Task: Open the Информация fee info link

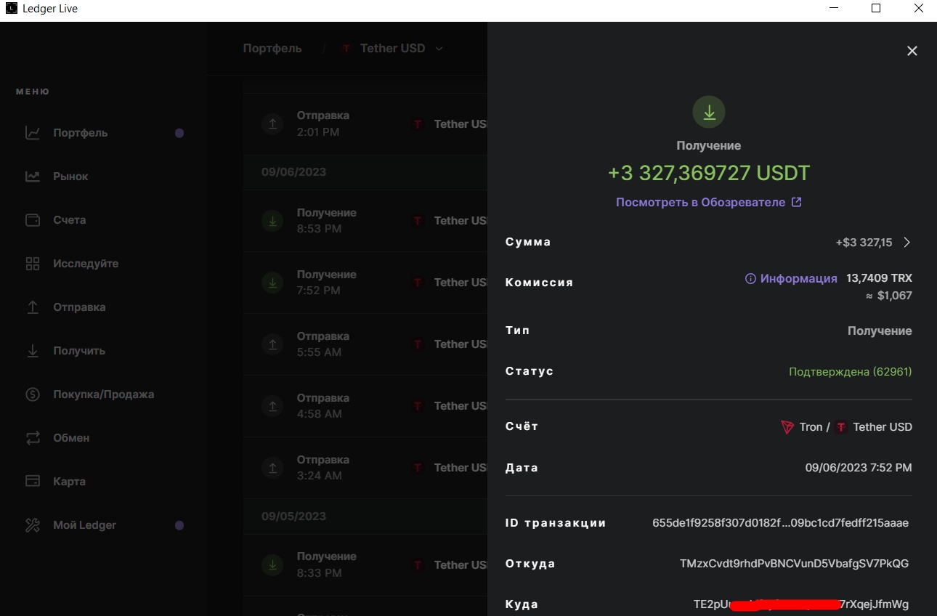Action: click(x=791, y=278)
